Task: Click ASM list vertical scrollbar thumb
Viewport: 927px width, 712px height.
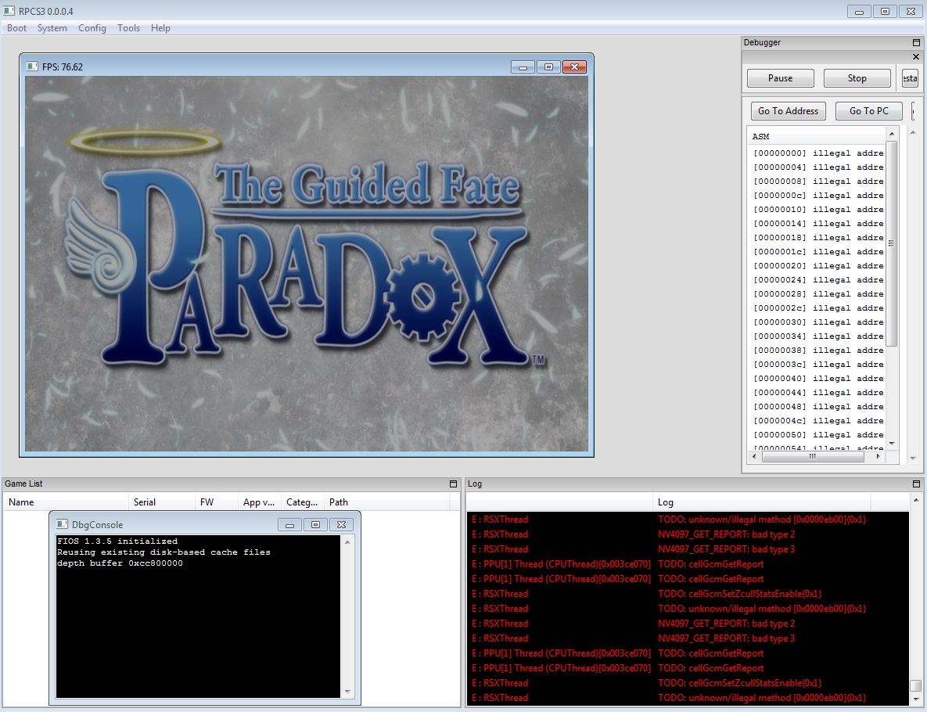Action: [x=891, y=243]
